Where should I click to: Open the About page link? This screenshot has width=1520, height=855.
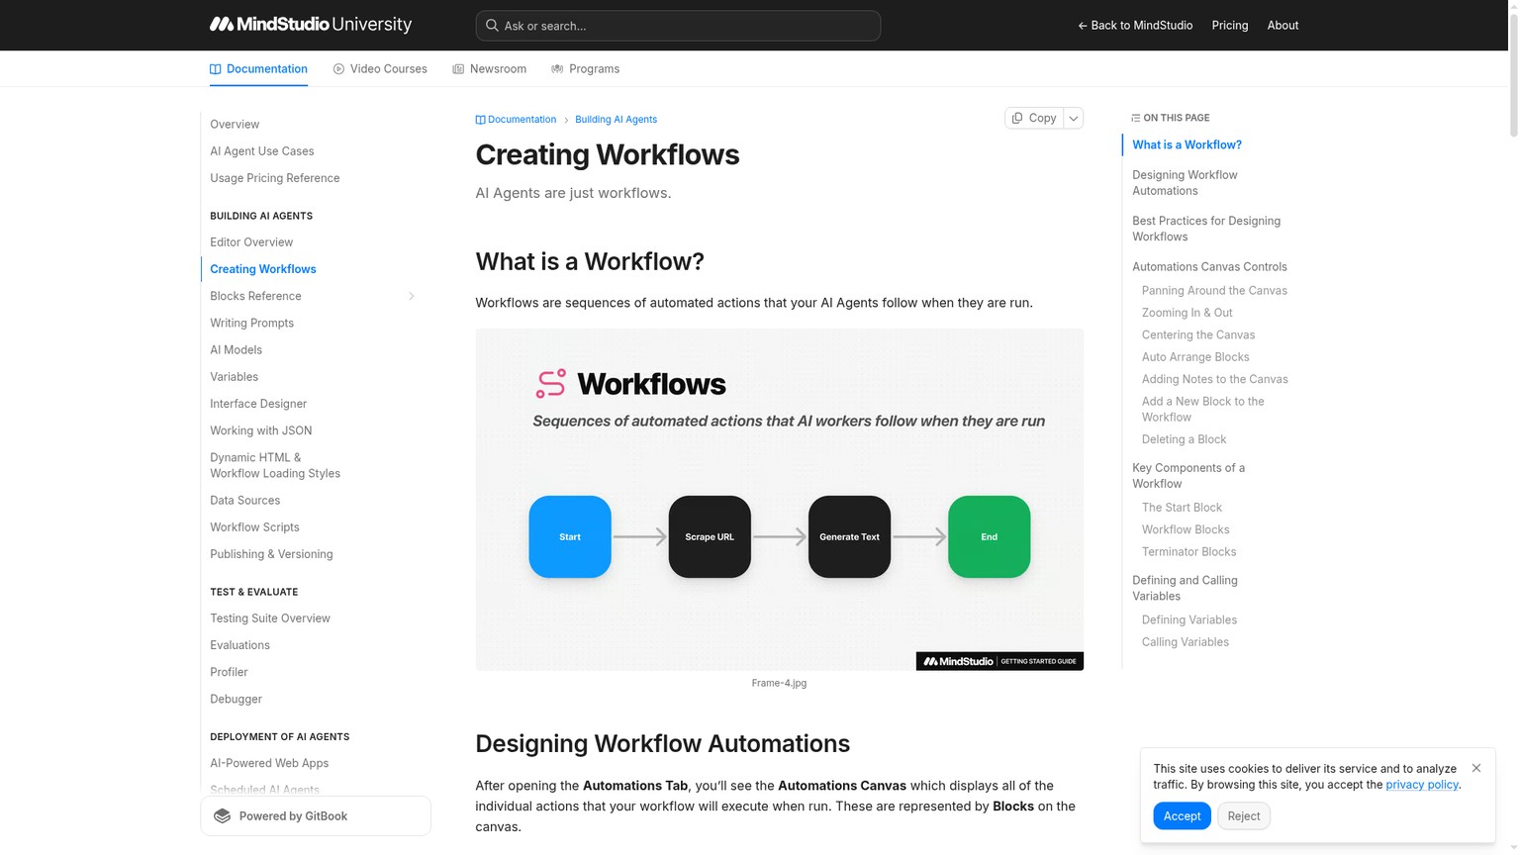click(1282, 26)
